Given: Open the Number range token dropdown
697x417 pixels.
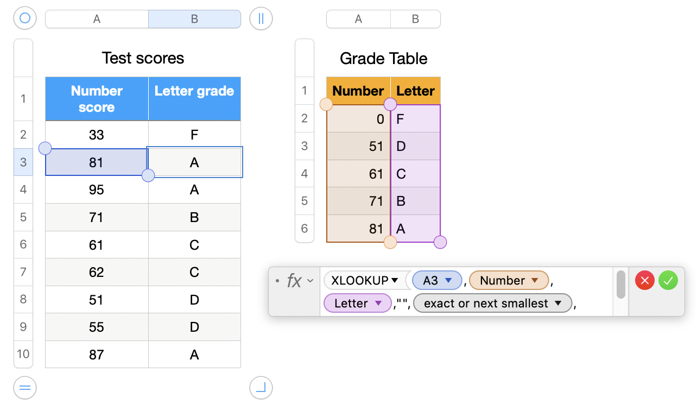Looking at the screenshot, I should [535, 281].
